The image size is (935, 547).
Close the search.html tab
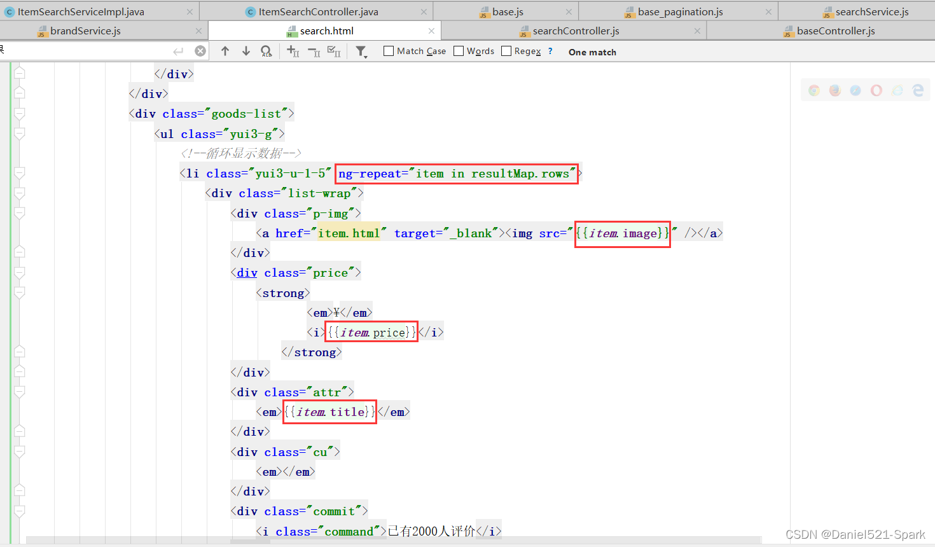pos(432,31)
